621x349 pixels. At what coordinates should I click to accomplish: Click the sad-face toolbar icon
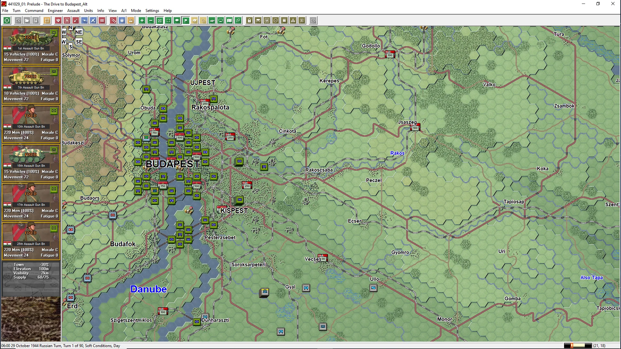[276, 20]
